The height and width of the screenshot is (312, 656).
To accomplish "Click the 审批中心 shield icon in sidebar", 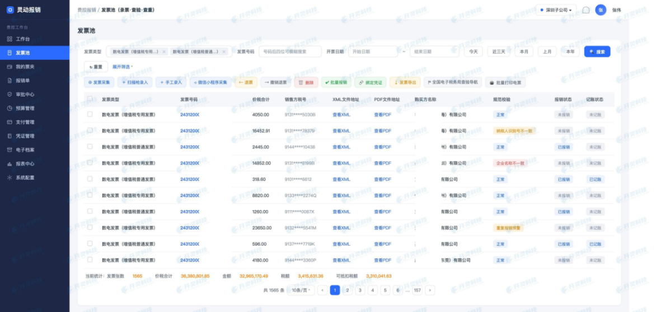I will 10,94.
